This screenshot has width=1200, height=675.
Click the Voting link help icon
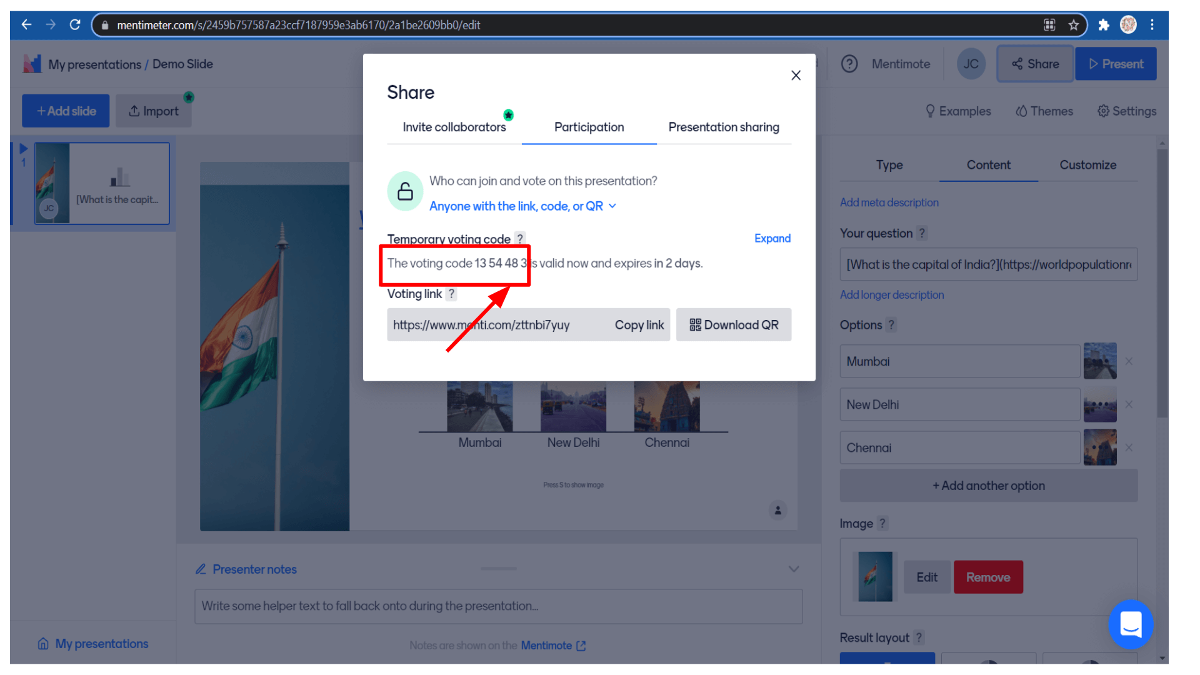(451, 294)
